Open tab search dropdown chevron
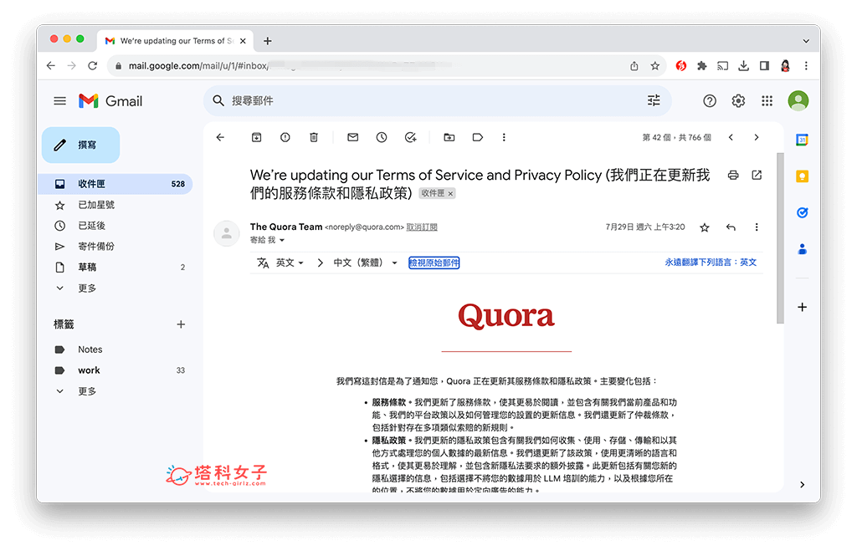 point(806,41)
